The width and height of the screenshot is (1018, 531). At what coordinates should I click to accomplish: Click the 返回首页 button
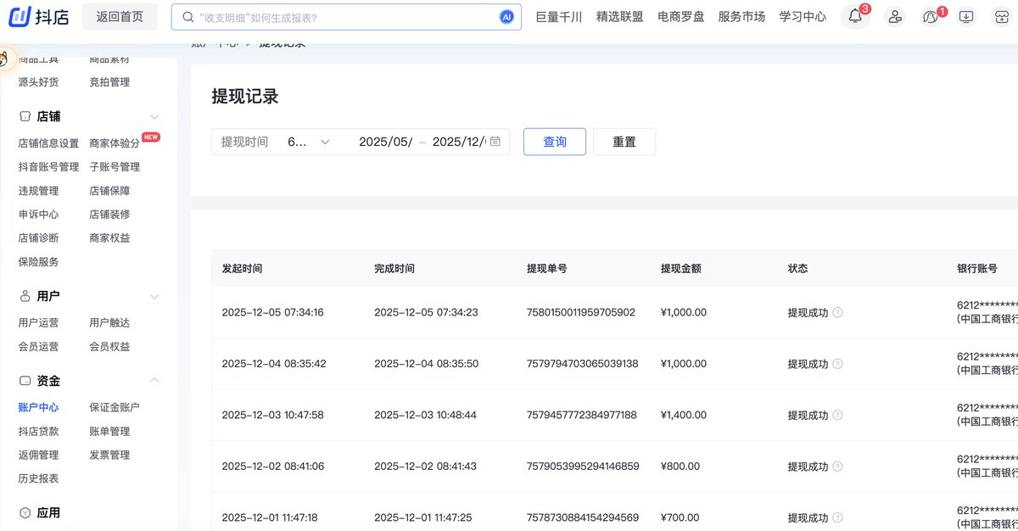[x=120, y=16]
